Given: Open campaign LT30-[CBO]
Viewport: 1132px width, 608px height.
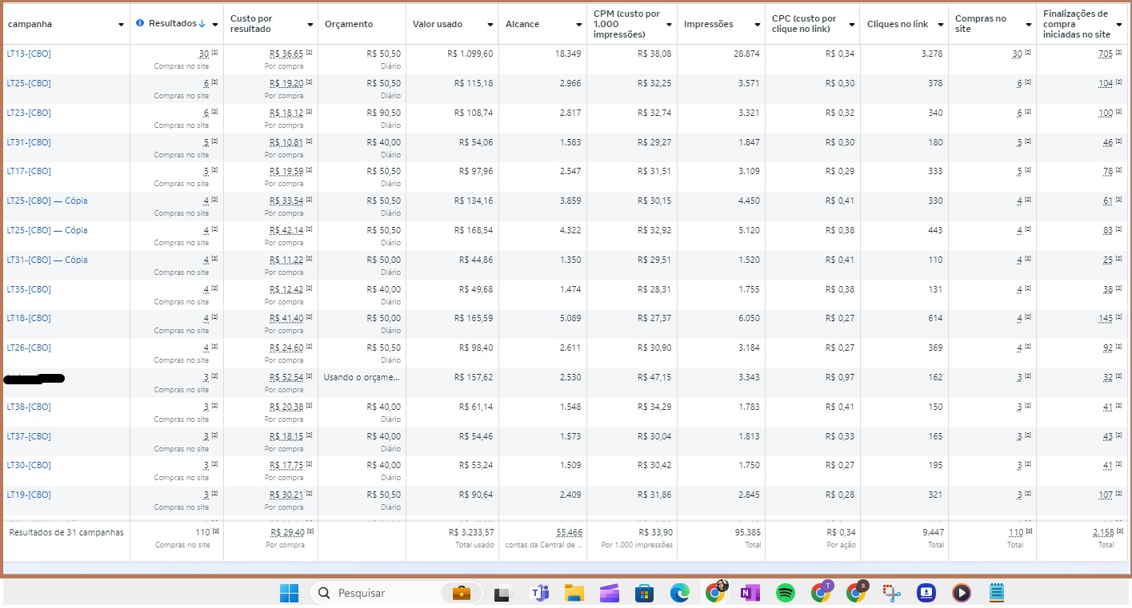Looking at the screenshot, I should tap(29, 465).
